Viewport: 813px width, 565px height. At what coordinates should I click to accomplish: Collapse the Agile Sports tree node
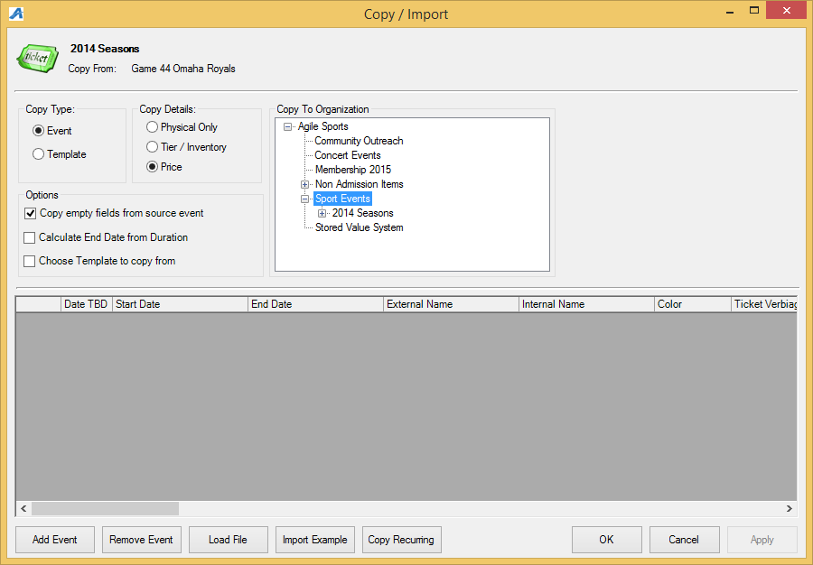click(x=287, y=126)
